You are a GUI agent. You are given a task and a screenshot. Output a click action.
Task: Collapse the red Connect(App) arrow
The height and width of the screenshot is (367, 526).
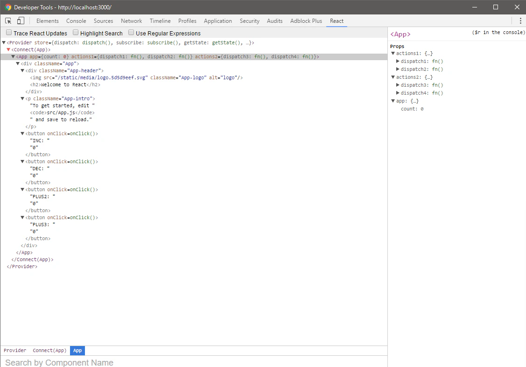click(9, 49)
